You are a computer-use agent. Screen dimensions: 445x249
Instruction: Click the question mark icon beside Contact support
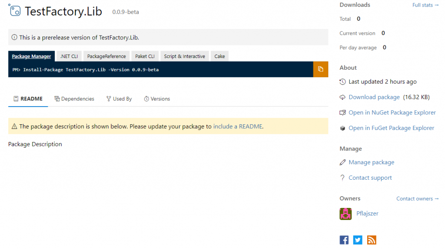tap(342, 178)
